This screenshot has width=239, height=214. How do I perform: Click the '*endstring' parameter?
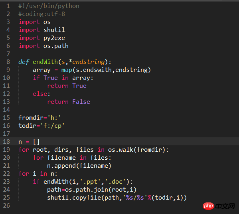87,62
